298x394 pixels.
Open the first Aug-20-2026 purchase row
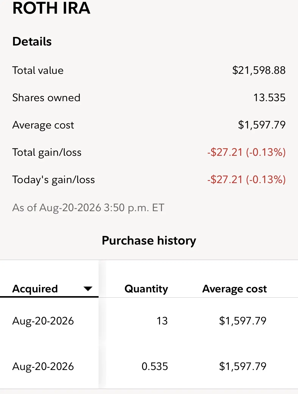[x=149, y=320]
